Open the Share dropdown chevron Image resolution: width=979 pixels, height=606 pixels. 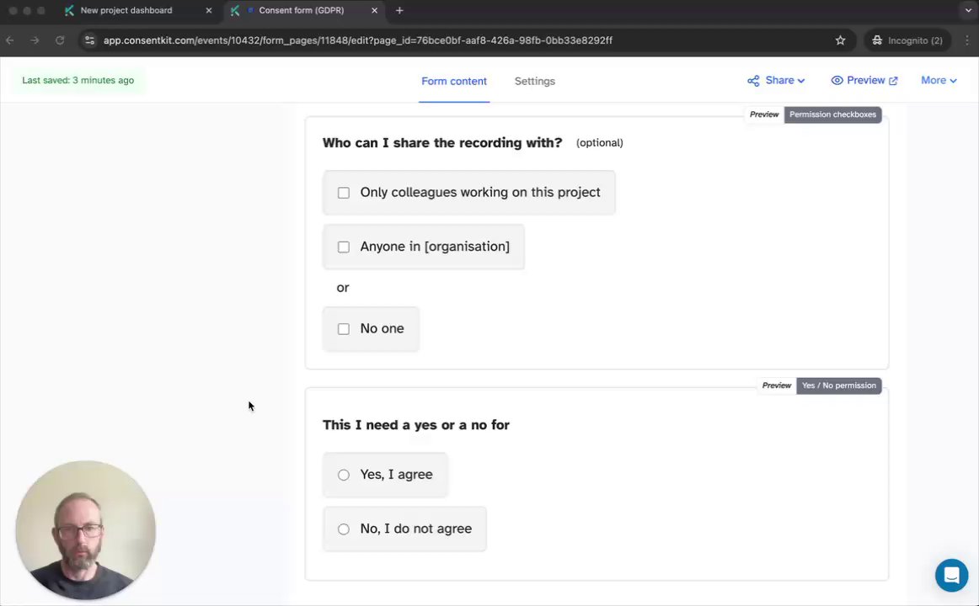[x=800, y=81]
